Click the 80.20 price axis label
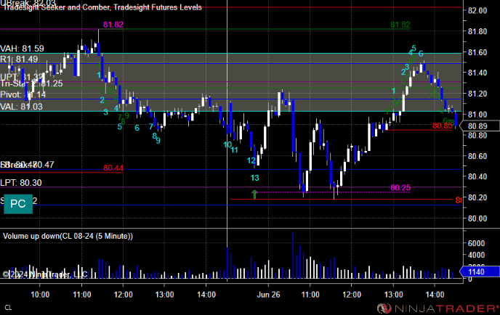 pos(477,198)
